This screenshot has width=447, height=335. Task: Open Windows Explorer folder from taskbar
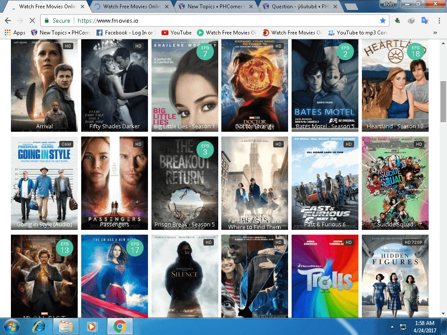click(65, 326)
